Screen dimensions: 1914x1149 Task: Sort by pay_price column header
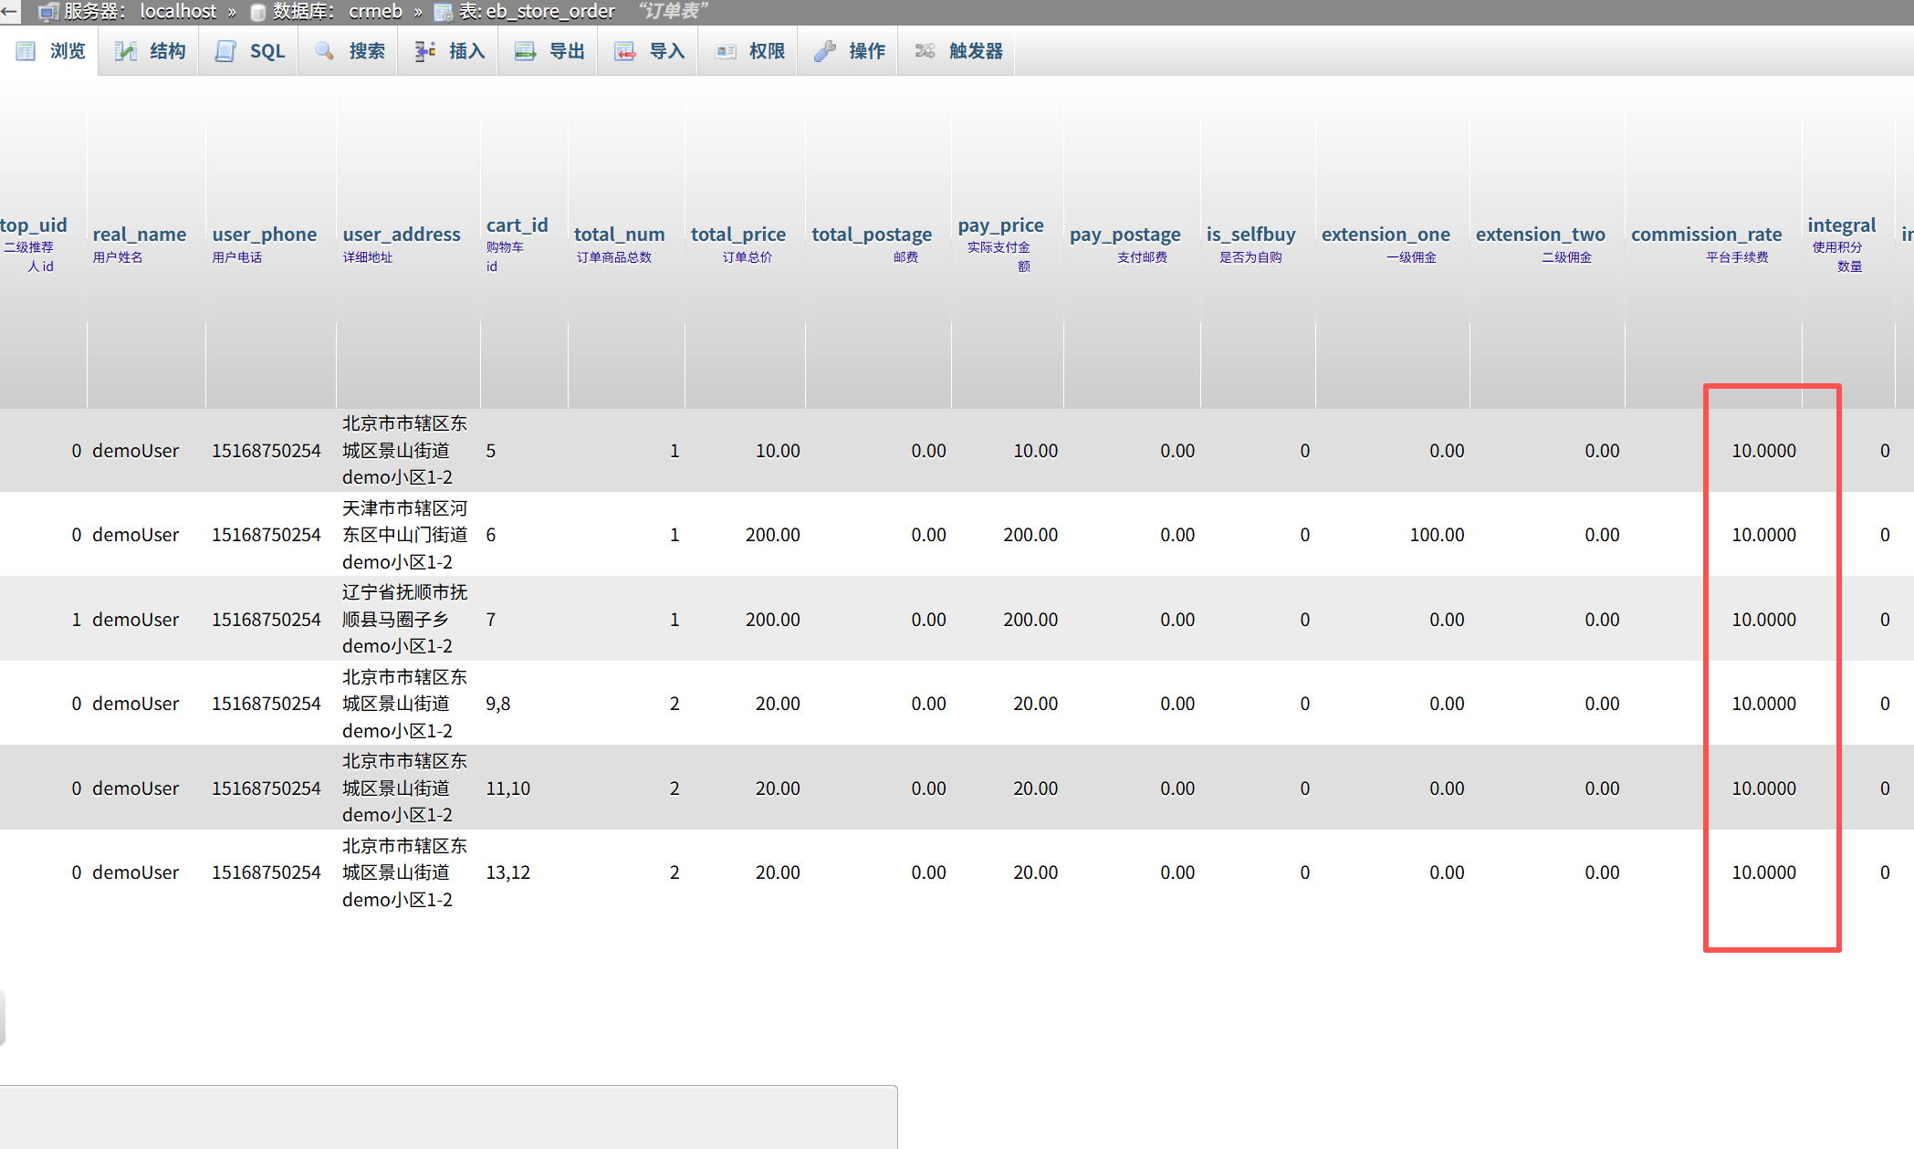[999, 225]
